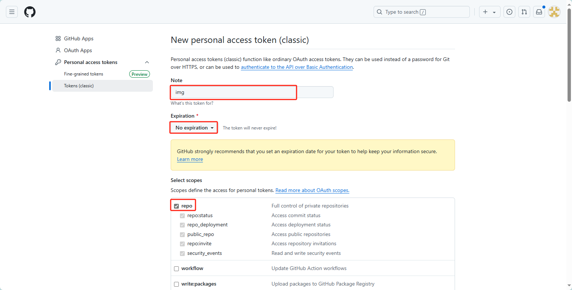Click the page vertical scrollbar
Image resolution: width=572 pixels, height=290 pixels.
[x=569, y=55]
